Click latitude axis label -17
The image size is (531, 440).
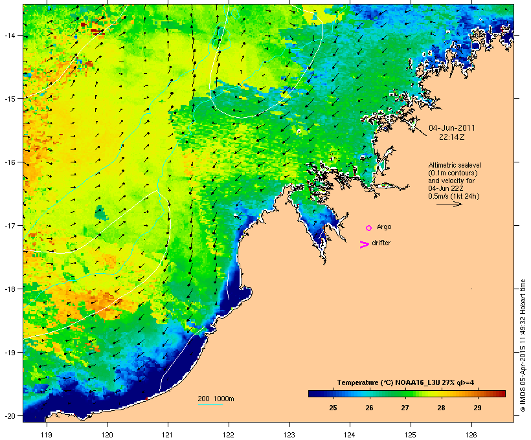click(9, 225)
